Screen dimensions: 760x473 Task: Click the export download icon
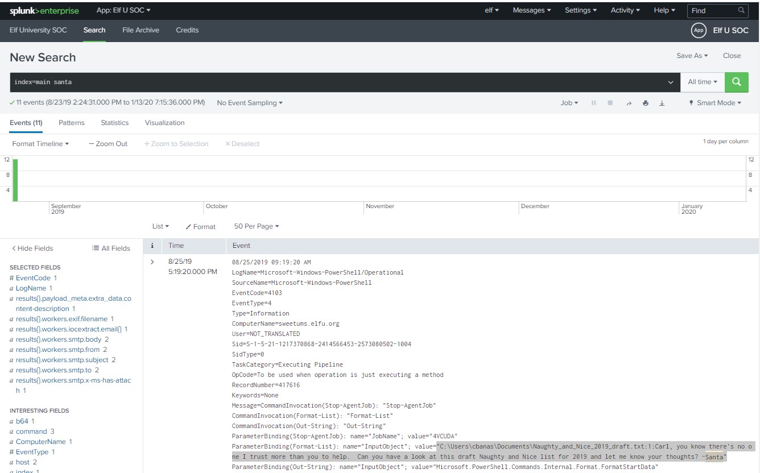coord(662,103)
